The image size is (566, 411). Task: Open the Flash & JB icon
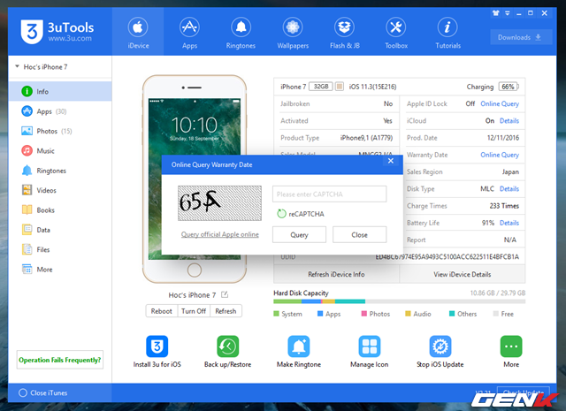point(344,27)
